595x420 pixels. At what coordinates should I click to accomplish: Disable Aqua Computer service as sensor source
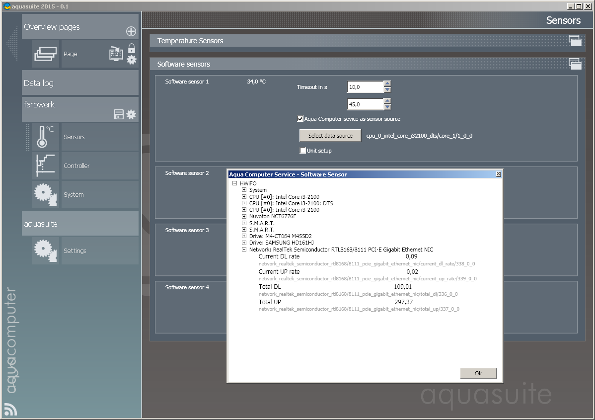tap(300, 119)
